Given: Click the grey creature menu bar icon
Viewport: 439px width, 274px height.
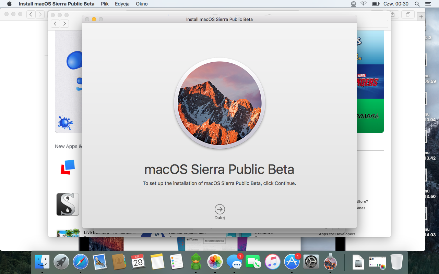Looking at the screenshot, I should click(353, 4).
